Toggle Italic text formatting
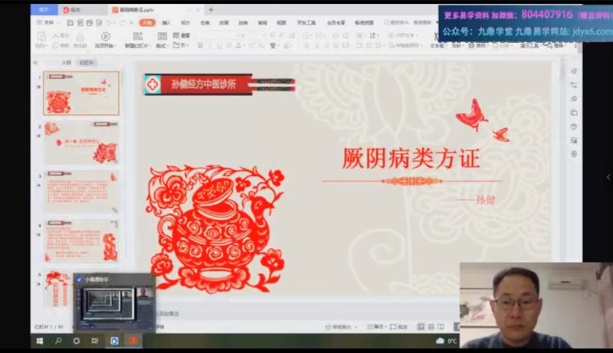613x353 pixels. [209, 45]
